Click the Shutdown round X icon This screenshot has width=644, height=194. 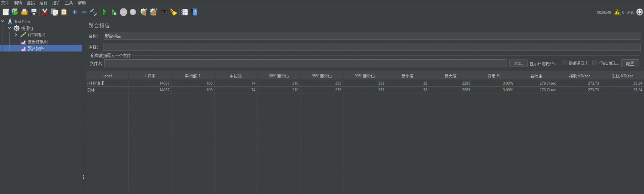click(133, 12)
